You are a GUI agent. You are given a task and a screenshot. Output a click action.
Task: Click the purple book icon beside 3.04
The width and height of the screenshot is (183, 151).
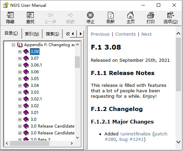point(26,85)
